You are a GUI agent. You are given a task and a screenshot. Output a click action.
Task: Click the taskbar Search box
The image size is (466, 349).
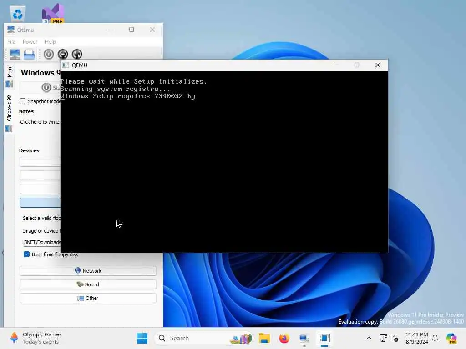click(x=203, y=338)
